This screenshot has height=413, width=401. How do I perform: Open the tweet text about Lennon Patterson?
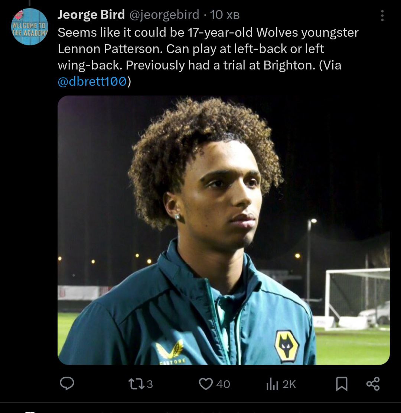click(208, 49)
